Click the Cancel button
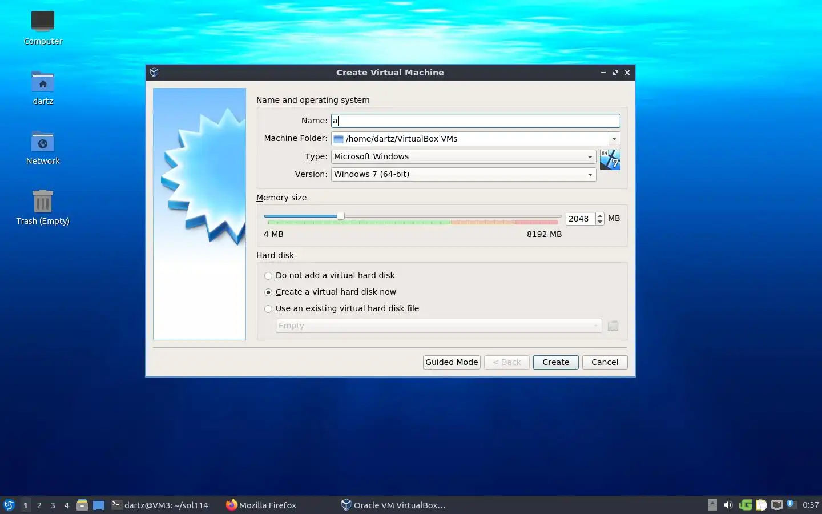This screenshot has height=514, width=822. (605, 362)
